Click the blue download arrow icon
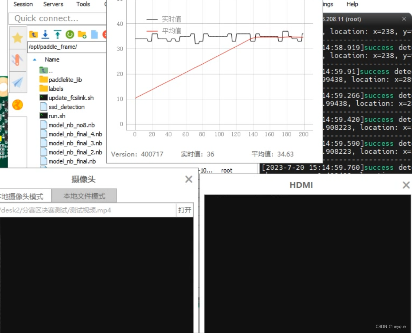Viewport: 412px width, 333px height. (45, 34)
